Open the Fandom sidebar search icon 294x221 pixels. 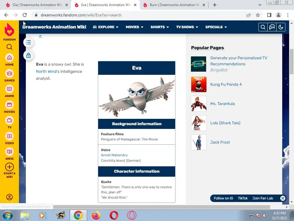(x=9, y=47)
